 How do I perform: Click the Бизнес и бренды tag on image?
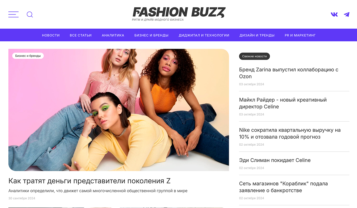pyautogui.click(x=28, y=56)
